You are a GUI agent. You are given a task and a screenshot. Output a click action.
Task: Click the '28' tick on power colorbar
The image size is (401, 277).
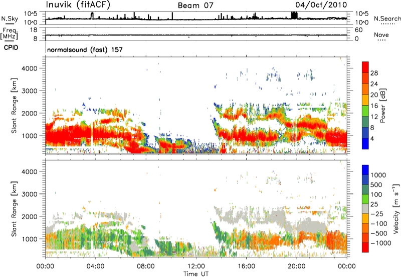pos(374,73)
